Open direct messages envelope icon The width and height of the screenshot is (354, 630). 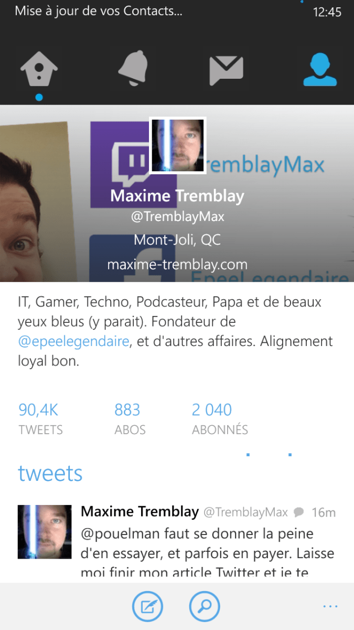click(227, 70)
